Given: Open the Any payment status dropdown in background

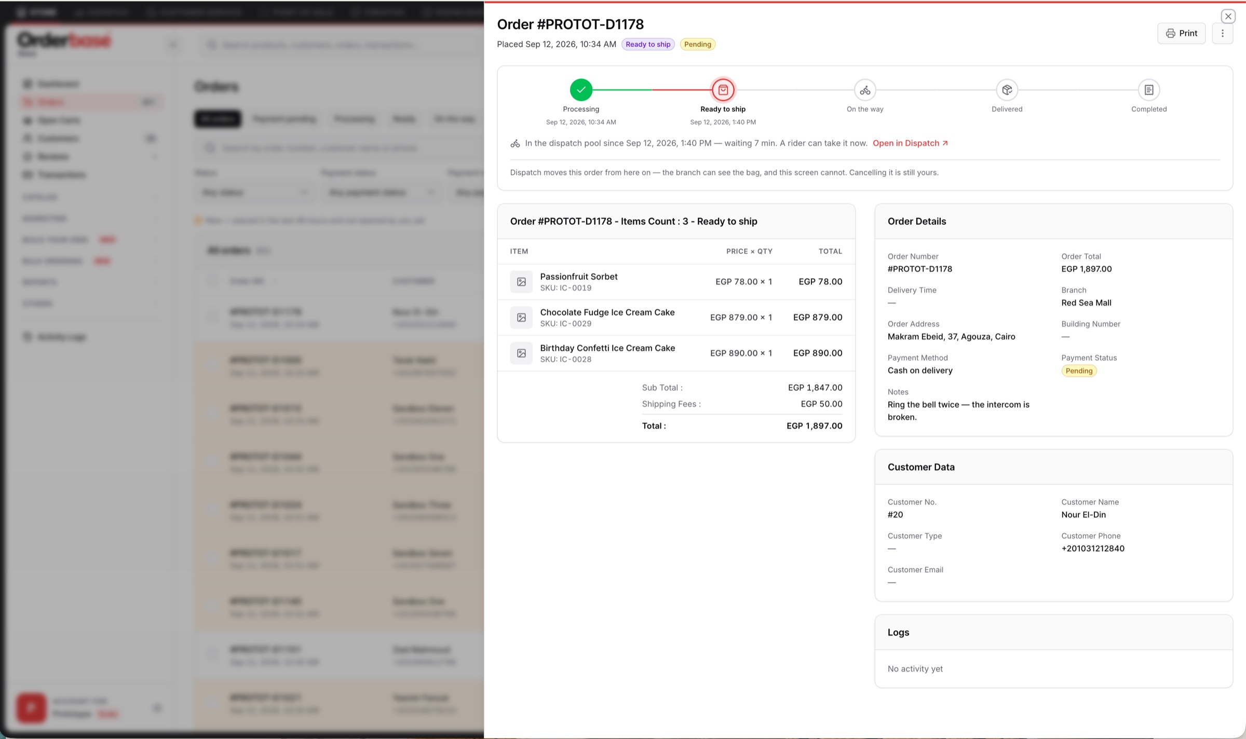Looking at the screenshot, I should coord(382,193).
